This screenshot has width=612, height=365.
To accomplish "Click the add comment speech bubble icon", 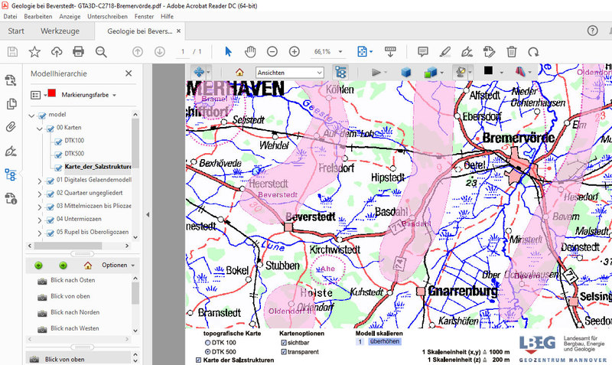I will pos(423,51).
